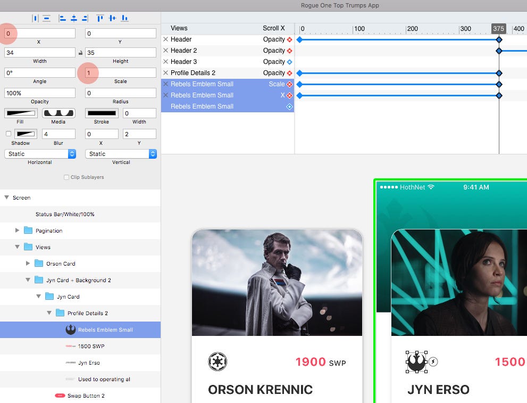Add a keyframe using Header 3's blue diamond
527x403 pixels.
coord(289,62)
